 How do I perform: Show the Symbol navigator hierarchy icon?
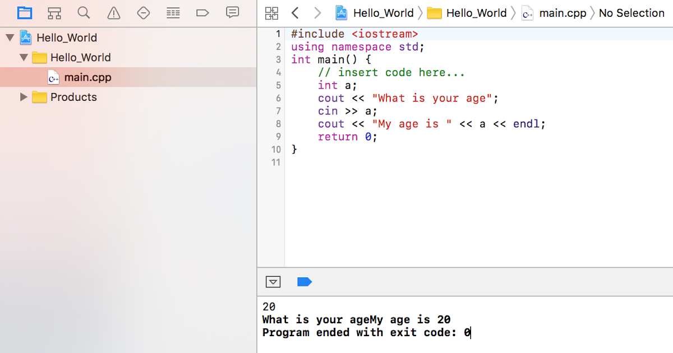click(x=54, y=13)
